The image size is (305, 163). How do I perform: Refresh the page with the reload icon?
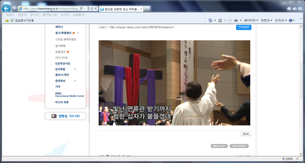[92, 9]
